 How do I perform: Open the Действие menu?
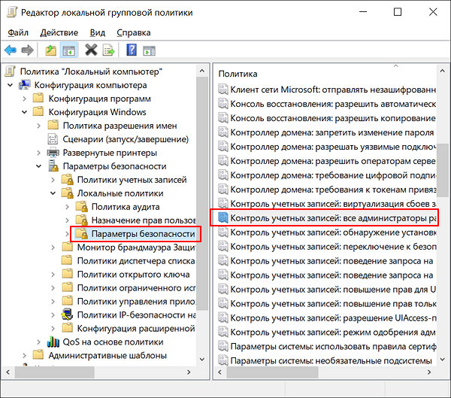coord(59,32)
